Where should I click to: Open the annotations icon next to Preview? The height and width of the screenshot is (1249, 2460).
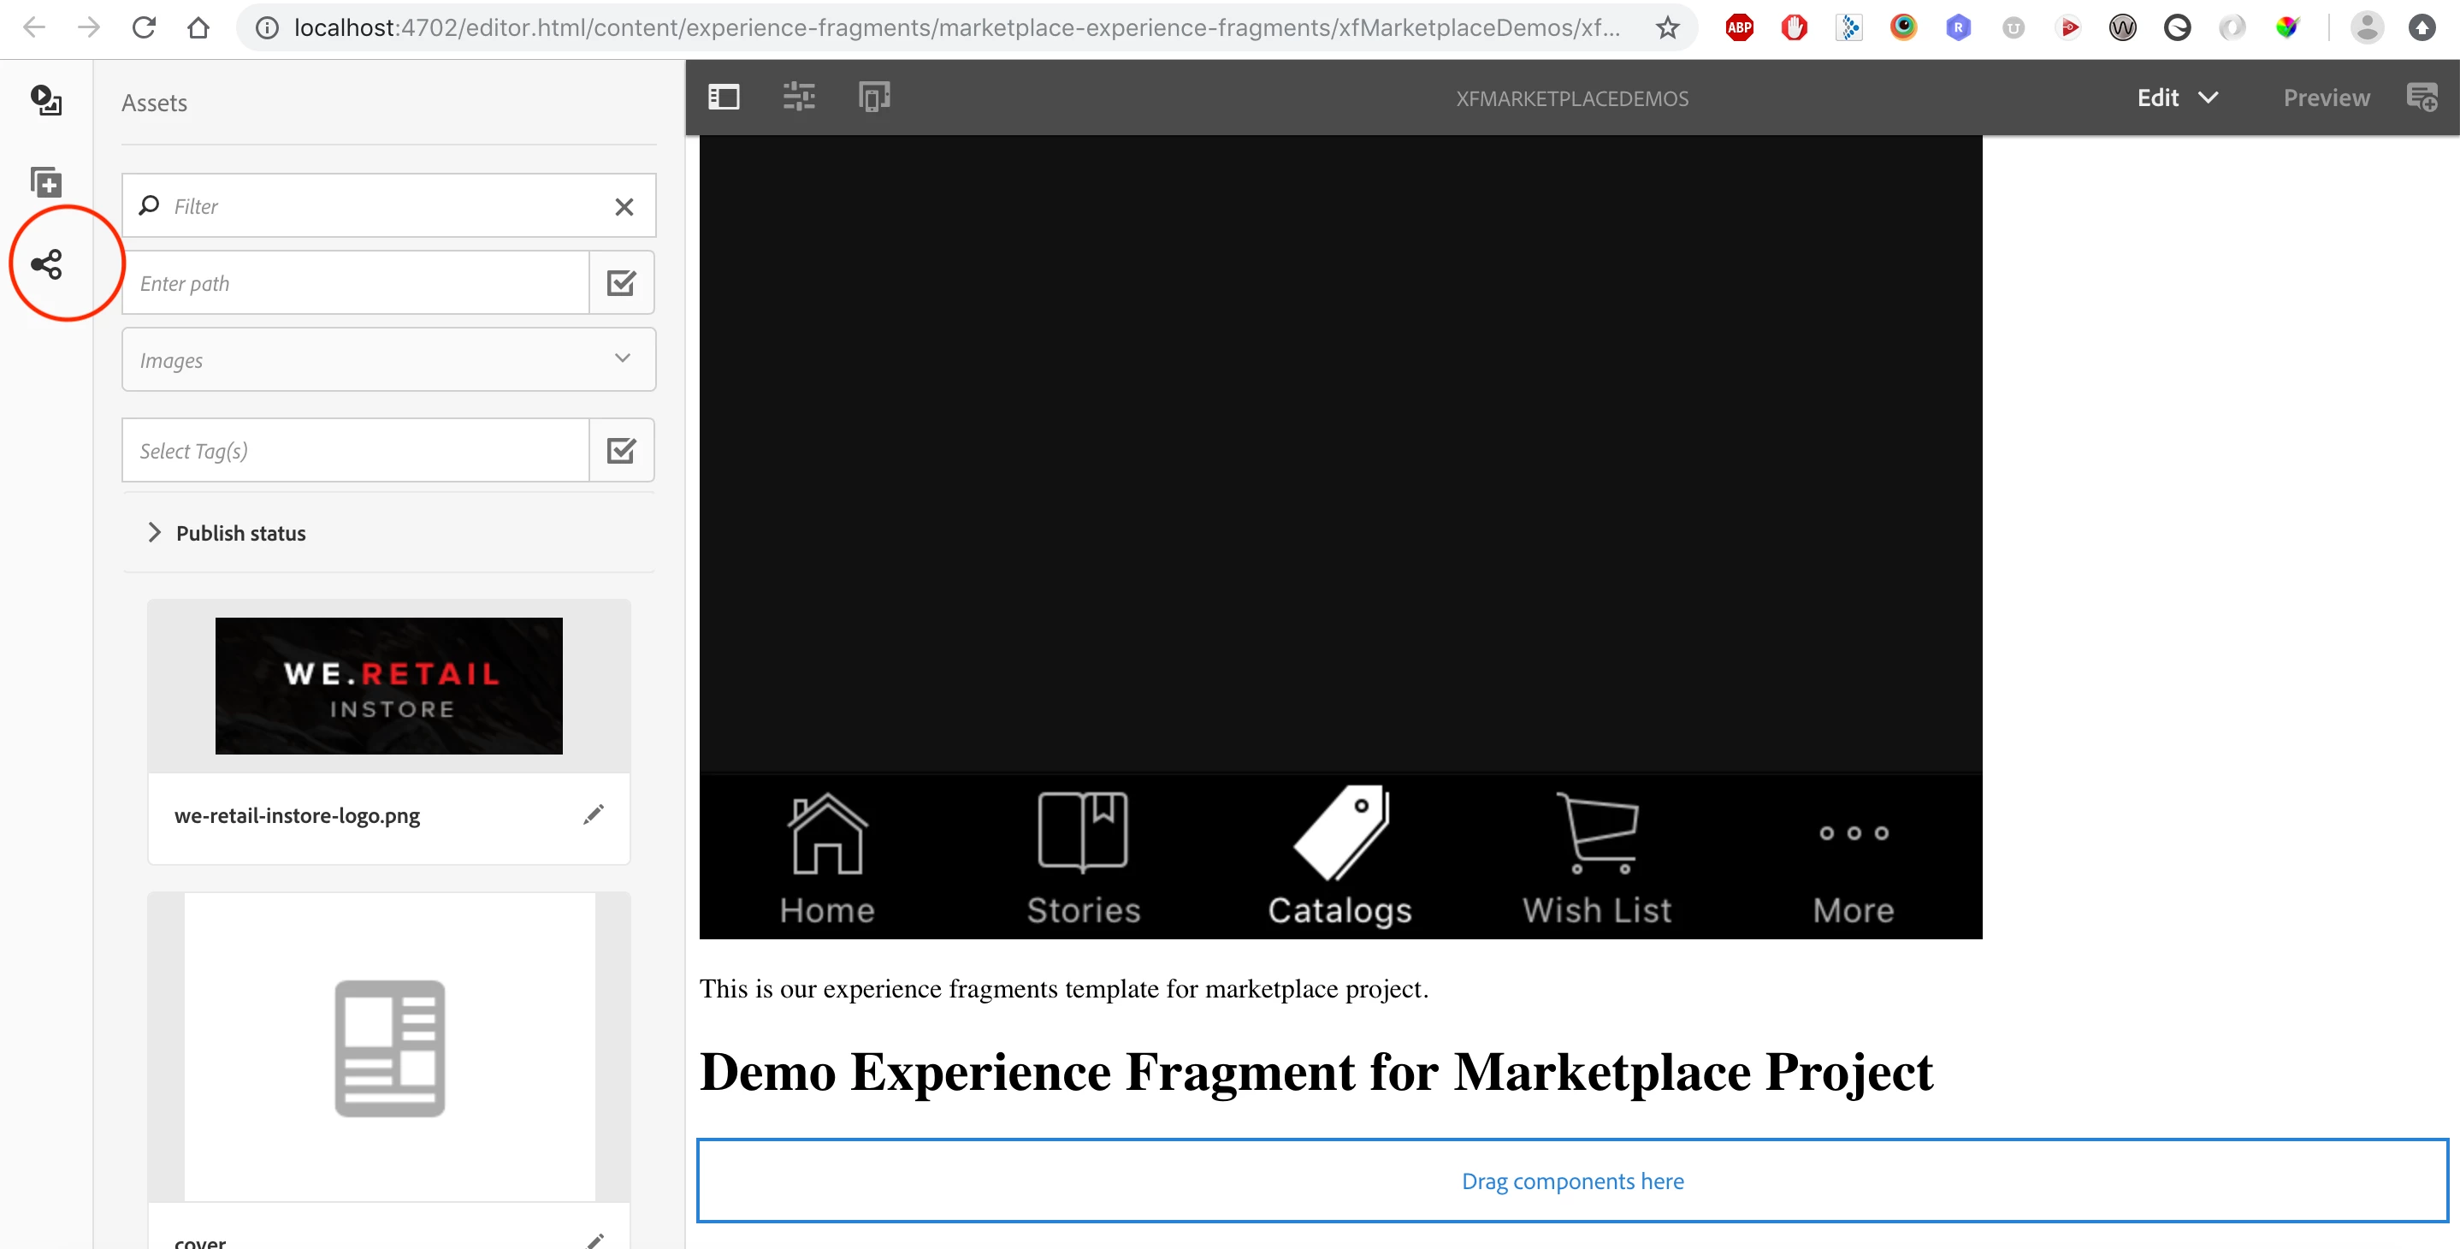pyautogui.click(x=2422, y=98)
